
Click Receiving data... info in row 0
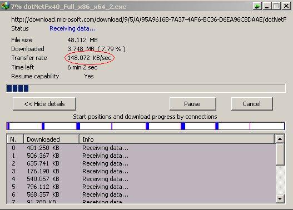(x=106, y=148)
